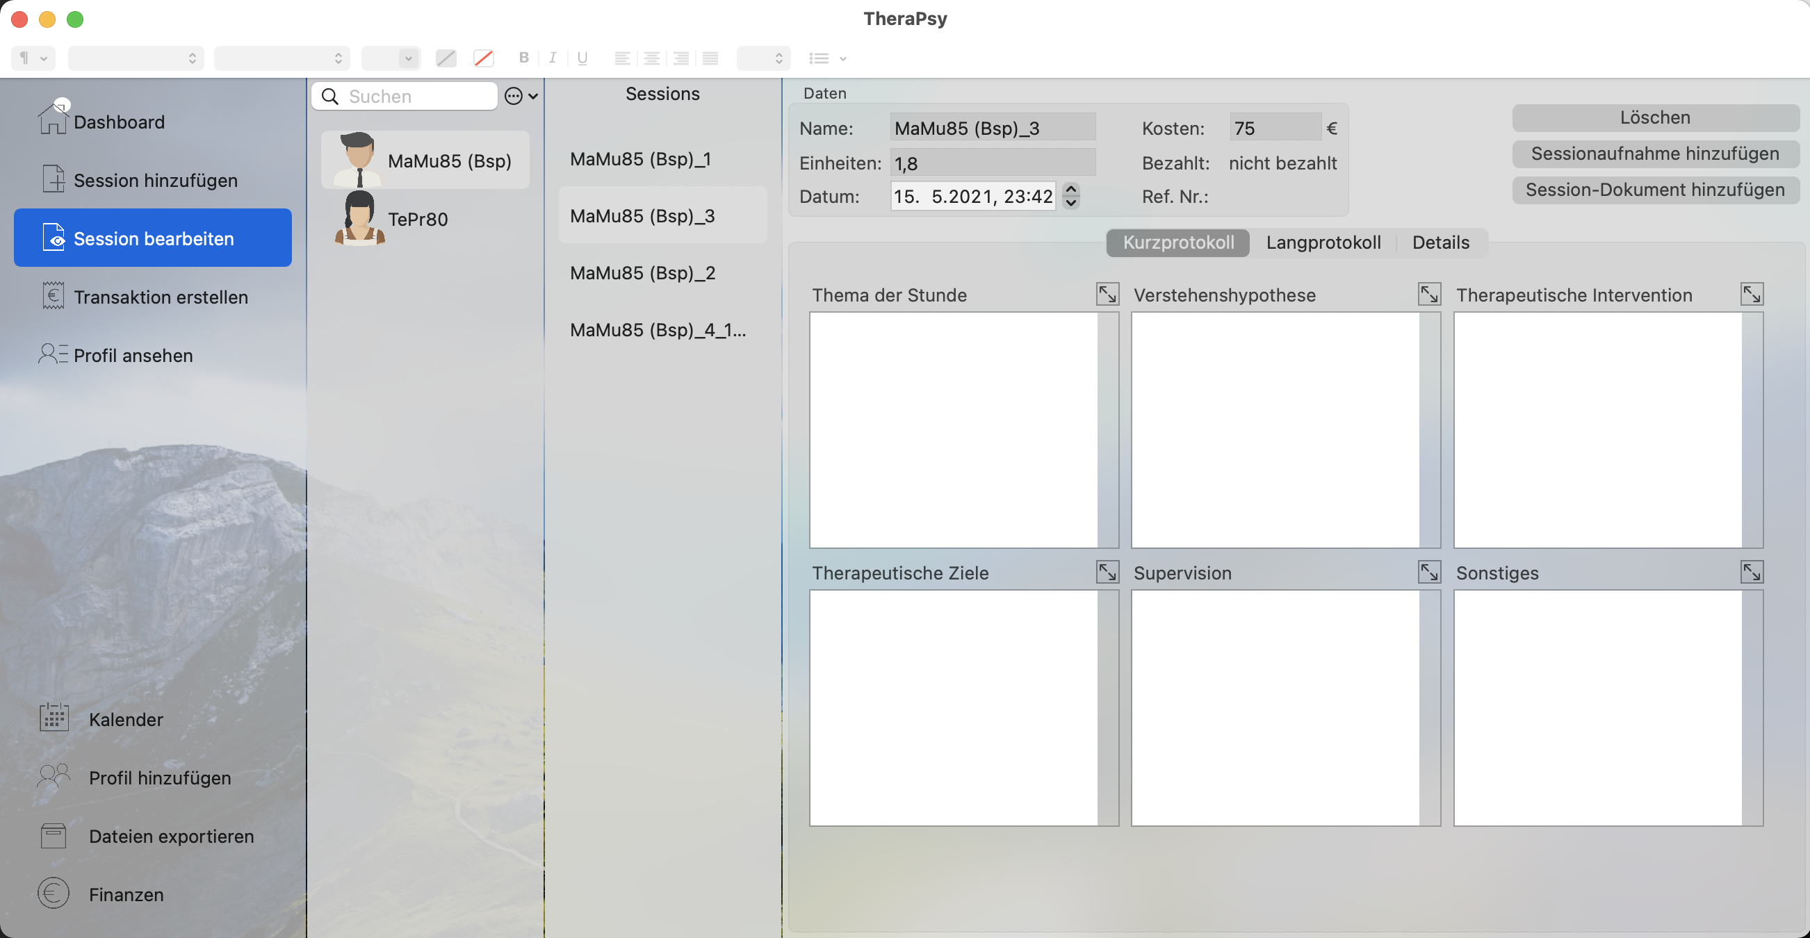Expand the Thema der Stunde field
The height and width of the screenshot is (938, 1810).
pos(1107,295)
